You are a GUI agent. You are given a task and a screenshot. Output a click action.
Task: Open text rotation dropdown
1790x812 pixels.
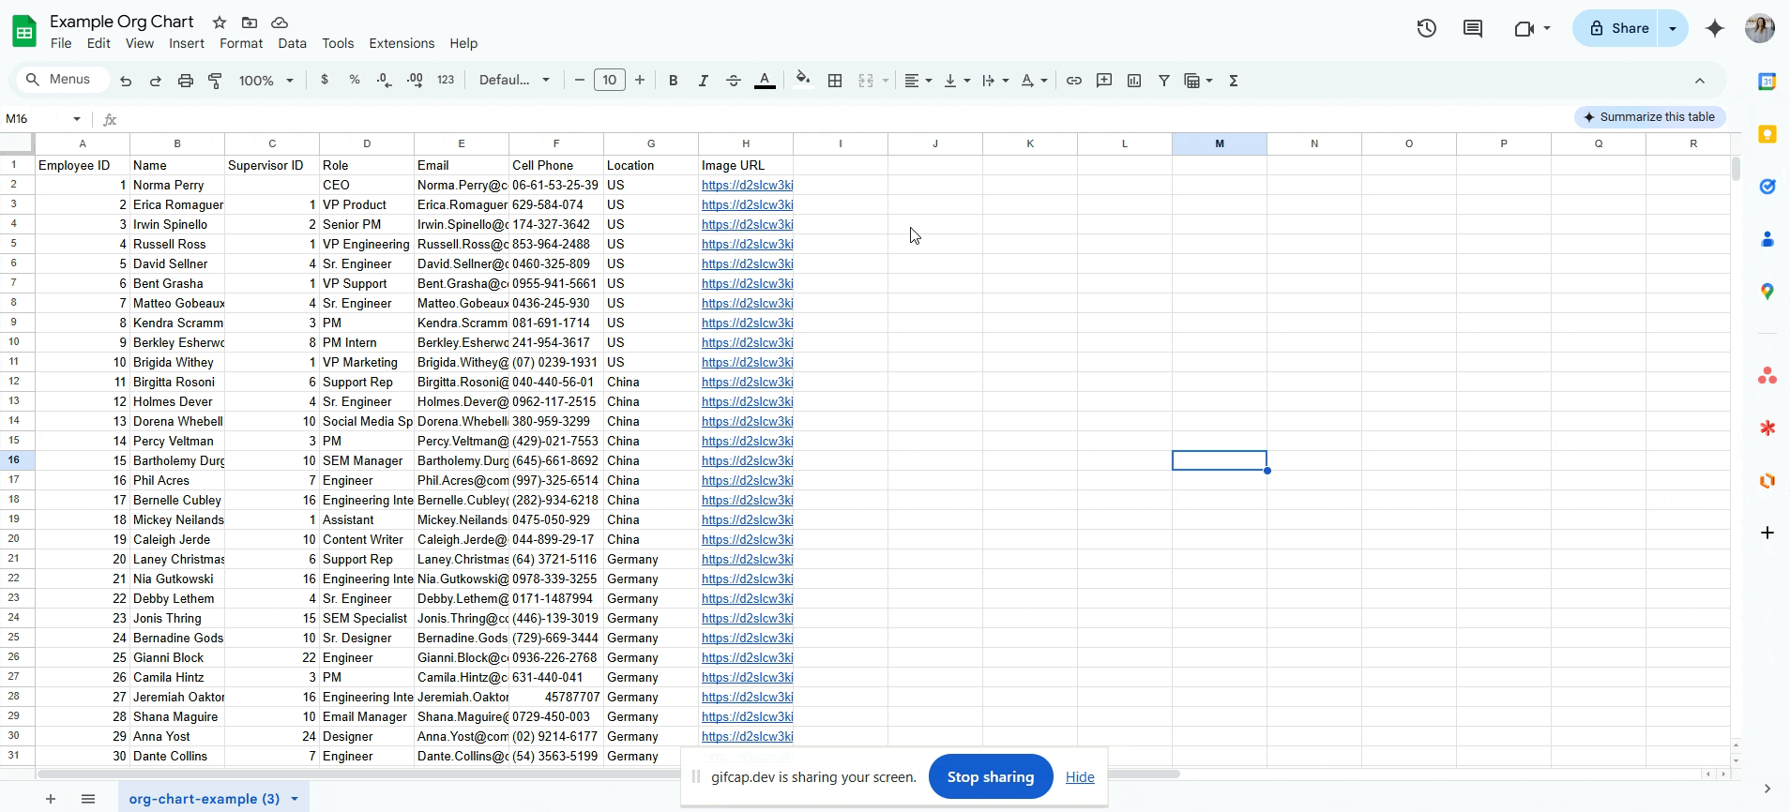[x=1034, y=81]
